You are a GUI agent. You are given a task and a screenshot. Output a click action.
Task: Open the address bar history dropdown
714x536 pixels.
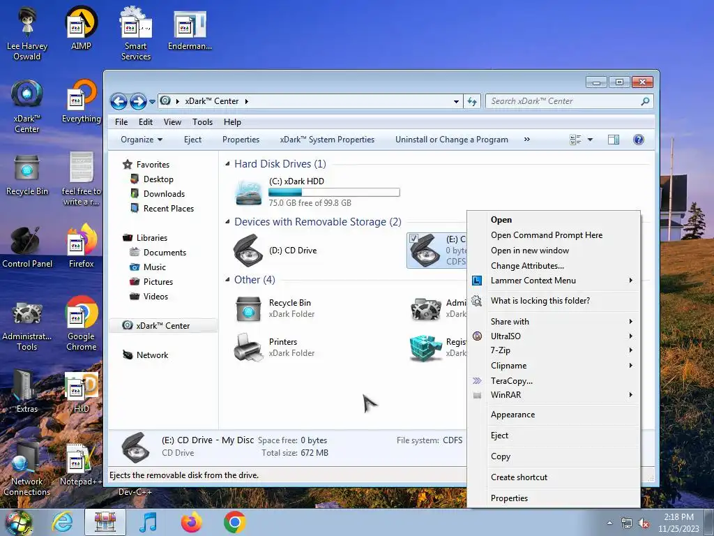[x=456, y=102]
